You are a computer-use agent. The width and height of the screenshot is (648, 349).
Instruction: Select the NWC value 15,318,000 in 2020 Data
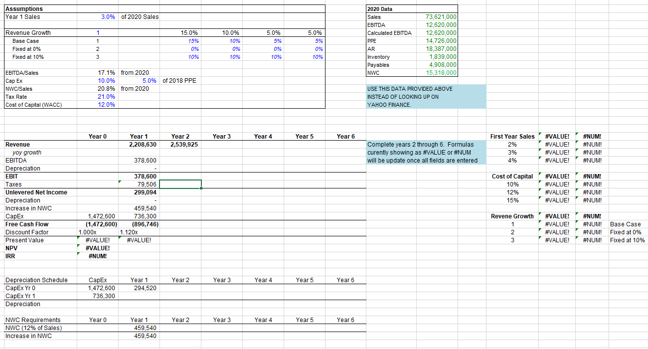(437, 72)
